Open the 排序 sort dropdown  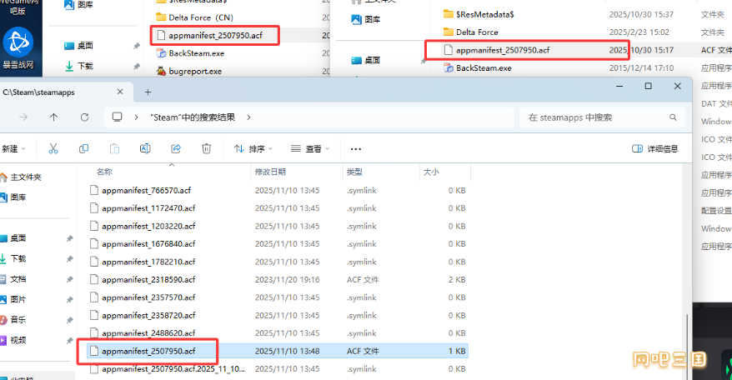[250, 149]
